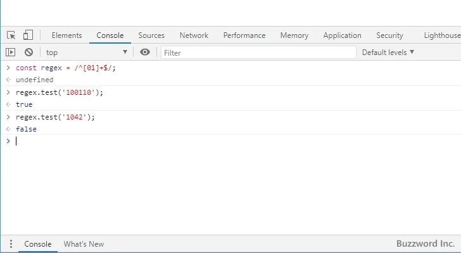Toggle the device toolbar icon
This screenshot has width=461, height=253.
(28, 35)
